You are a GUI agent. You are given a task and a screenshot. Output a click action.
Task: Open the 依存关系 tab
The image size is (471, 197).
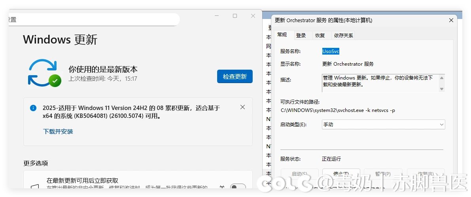344,36
